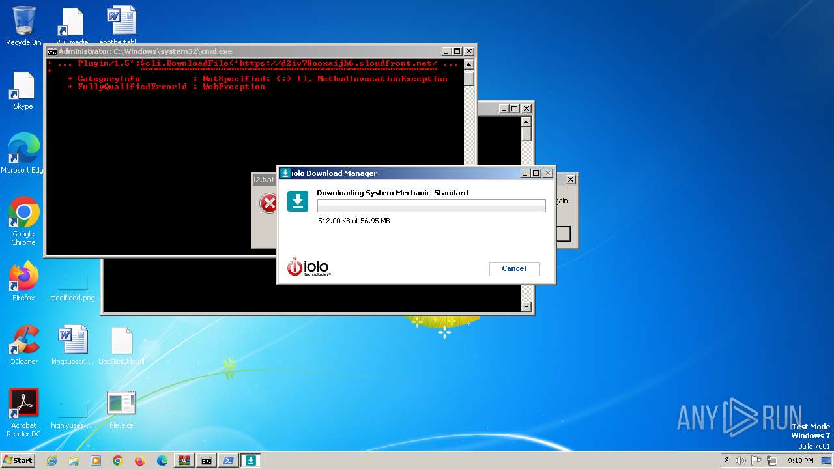The image size is (834, 469).
Task: Open the network tray icon
Action: (772, 461)
